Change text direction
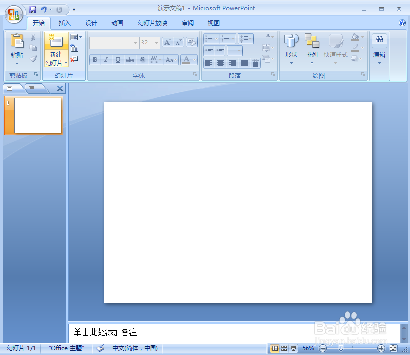The image size is (410, 355). pos(268,37)
